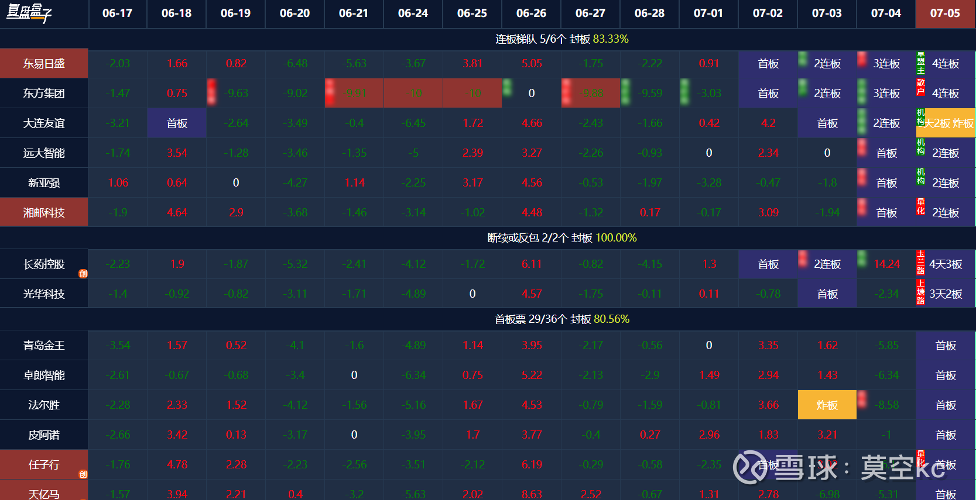Select the 06-17 date column header

click(117, 13)
